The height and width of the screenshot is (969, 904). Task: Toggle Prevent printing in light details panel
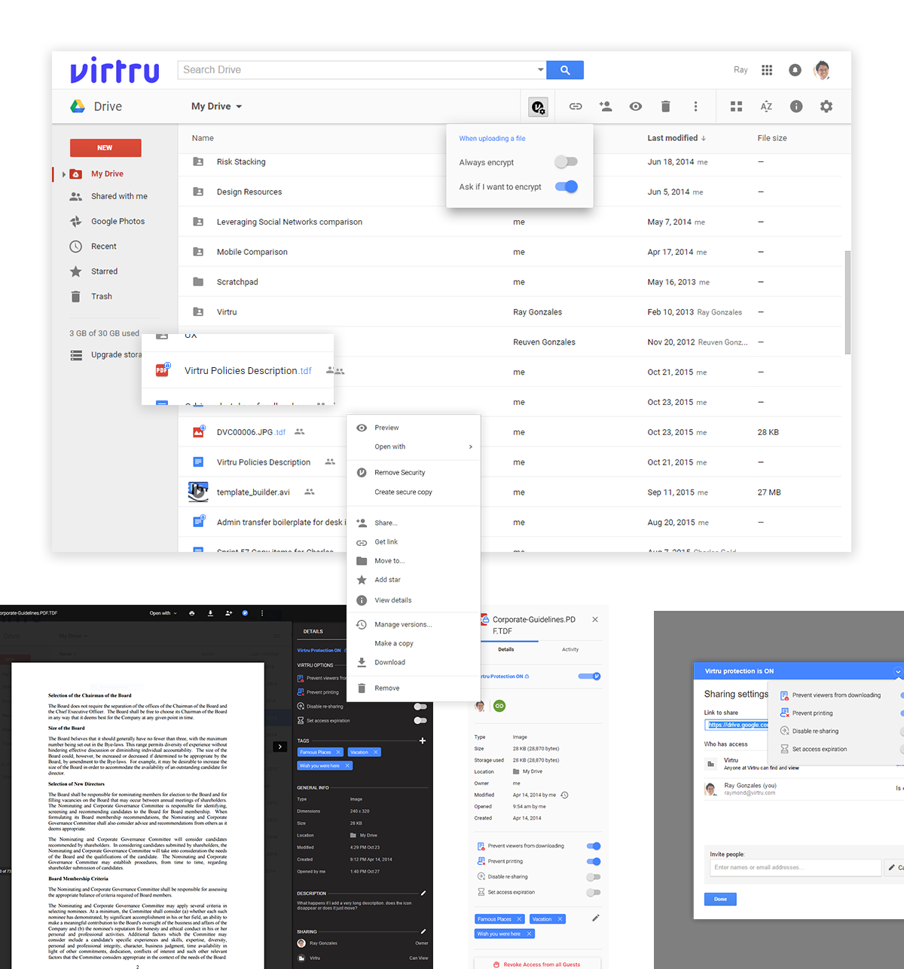point(594,861)
